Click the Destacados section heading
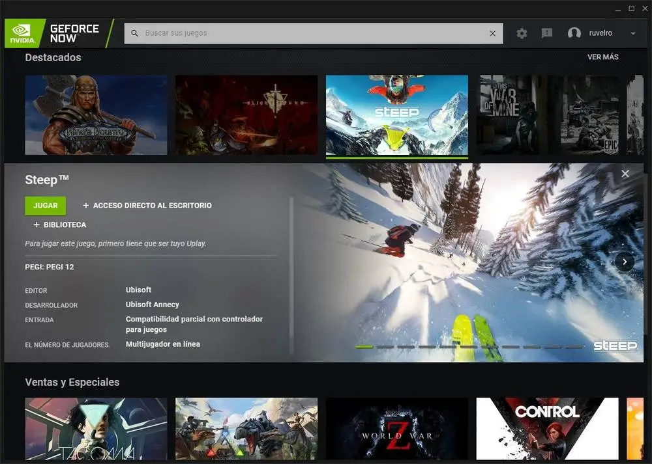This screenshot has height=464, width=652. click(53, 57)
